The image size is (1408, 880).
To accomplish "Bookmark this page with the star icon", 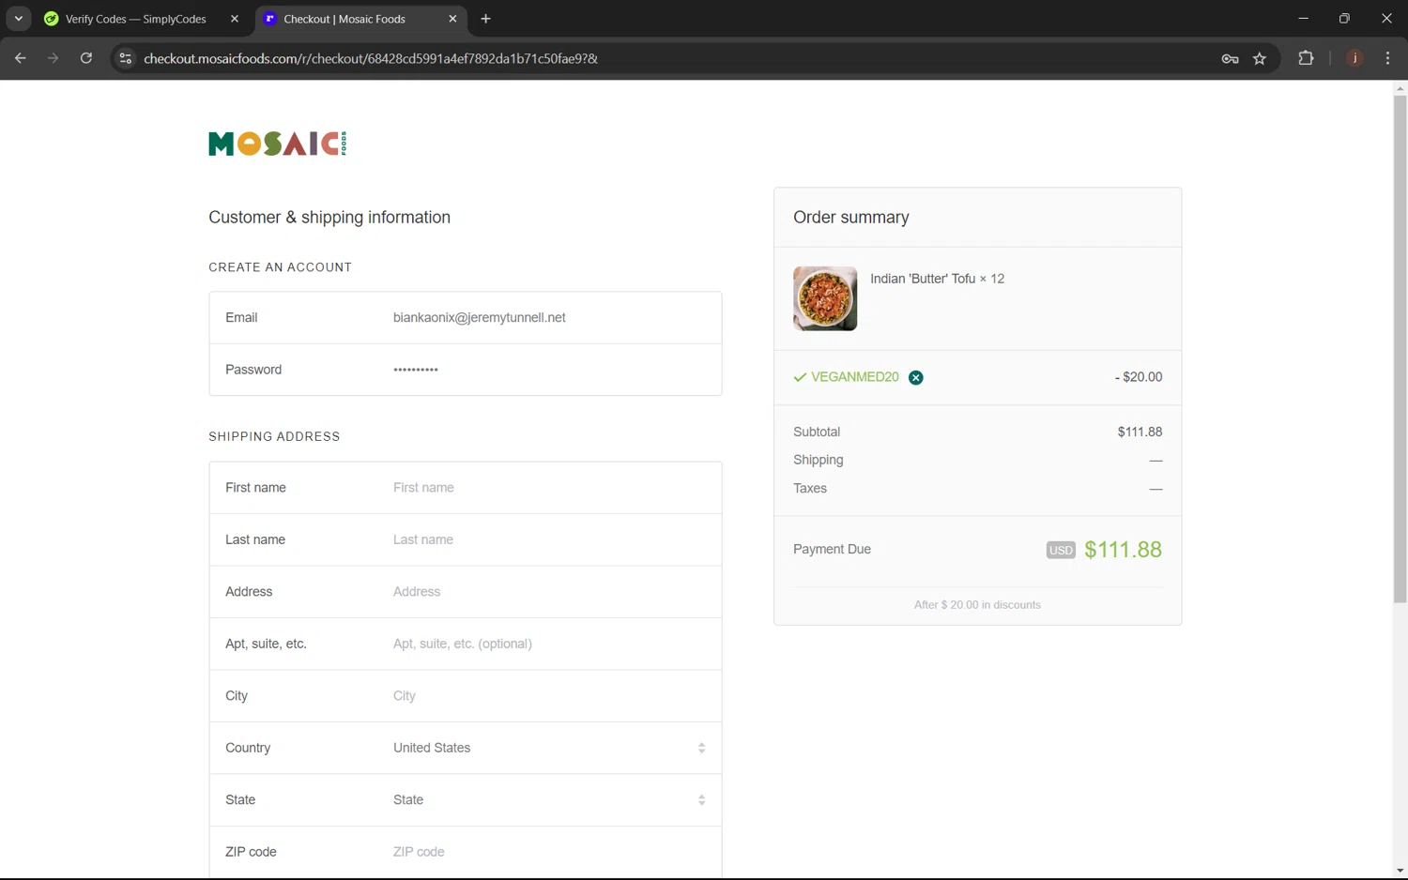I will click(x=1260, y=58).
